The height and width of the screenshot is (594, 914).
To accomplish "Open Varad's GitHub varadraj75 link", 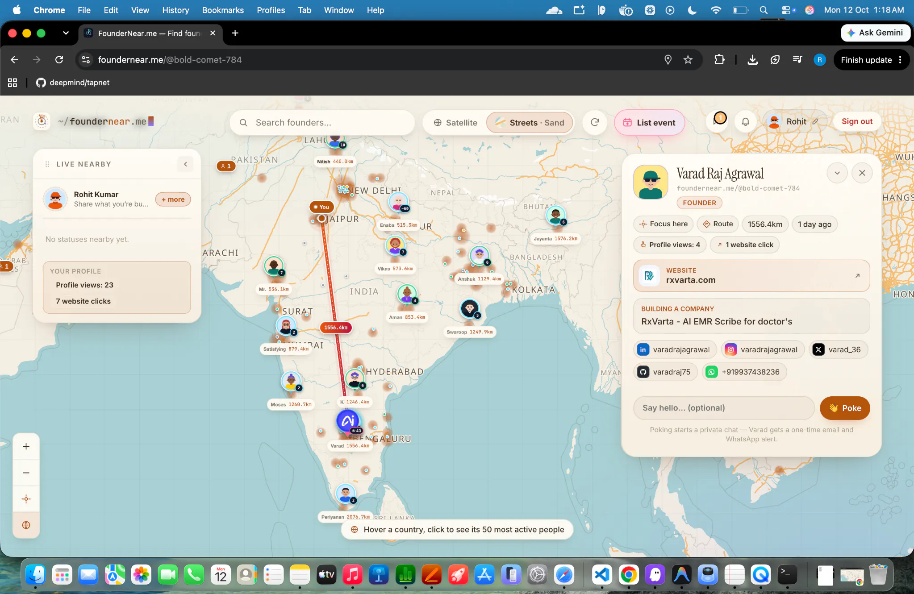I will tap(665, 372).
